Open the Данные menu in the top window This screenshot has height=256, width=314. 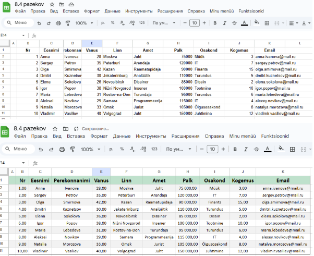pos(112,10)
